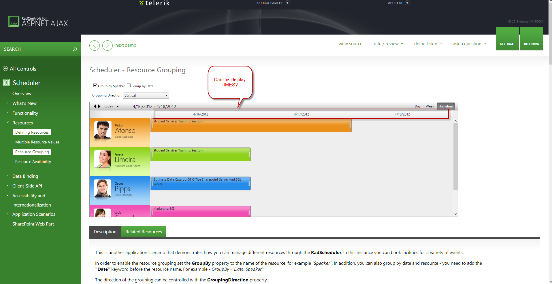552x284 pixels.
Task: Click BUY NOW button
Action: 532,39
